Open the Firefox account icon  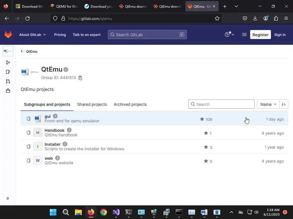pyautogui.click(x=266, y=19)
